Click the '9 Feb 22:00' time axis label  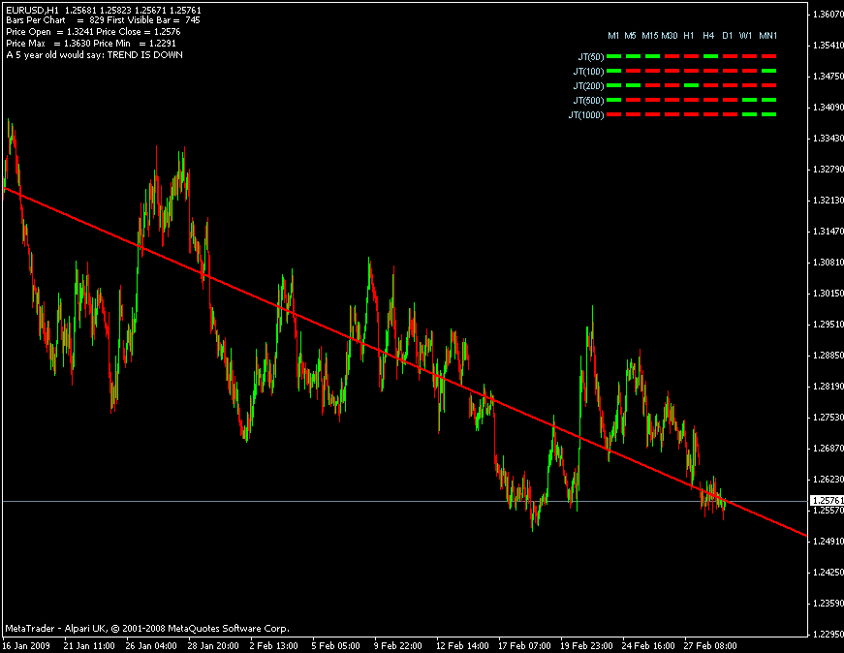pos(398,645)
